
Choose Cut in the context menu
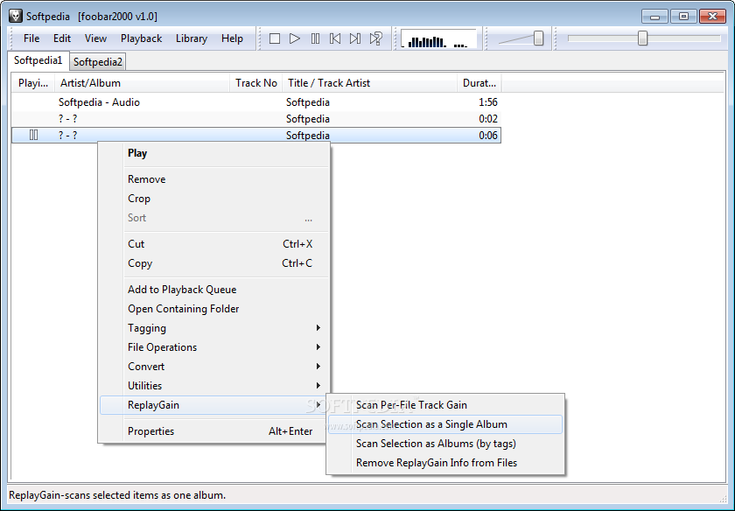(x=214, y=244)
